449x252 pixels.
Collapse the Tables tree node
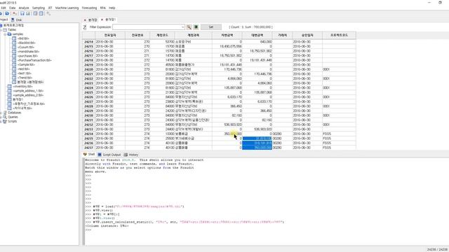pos(1,29)
